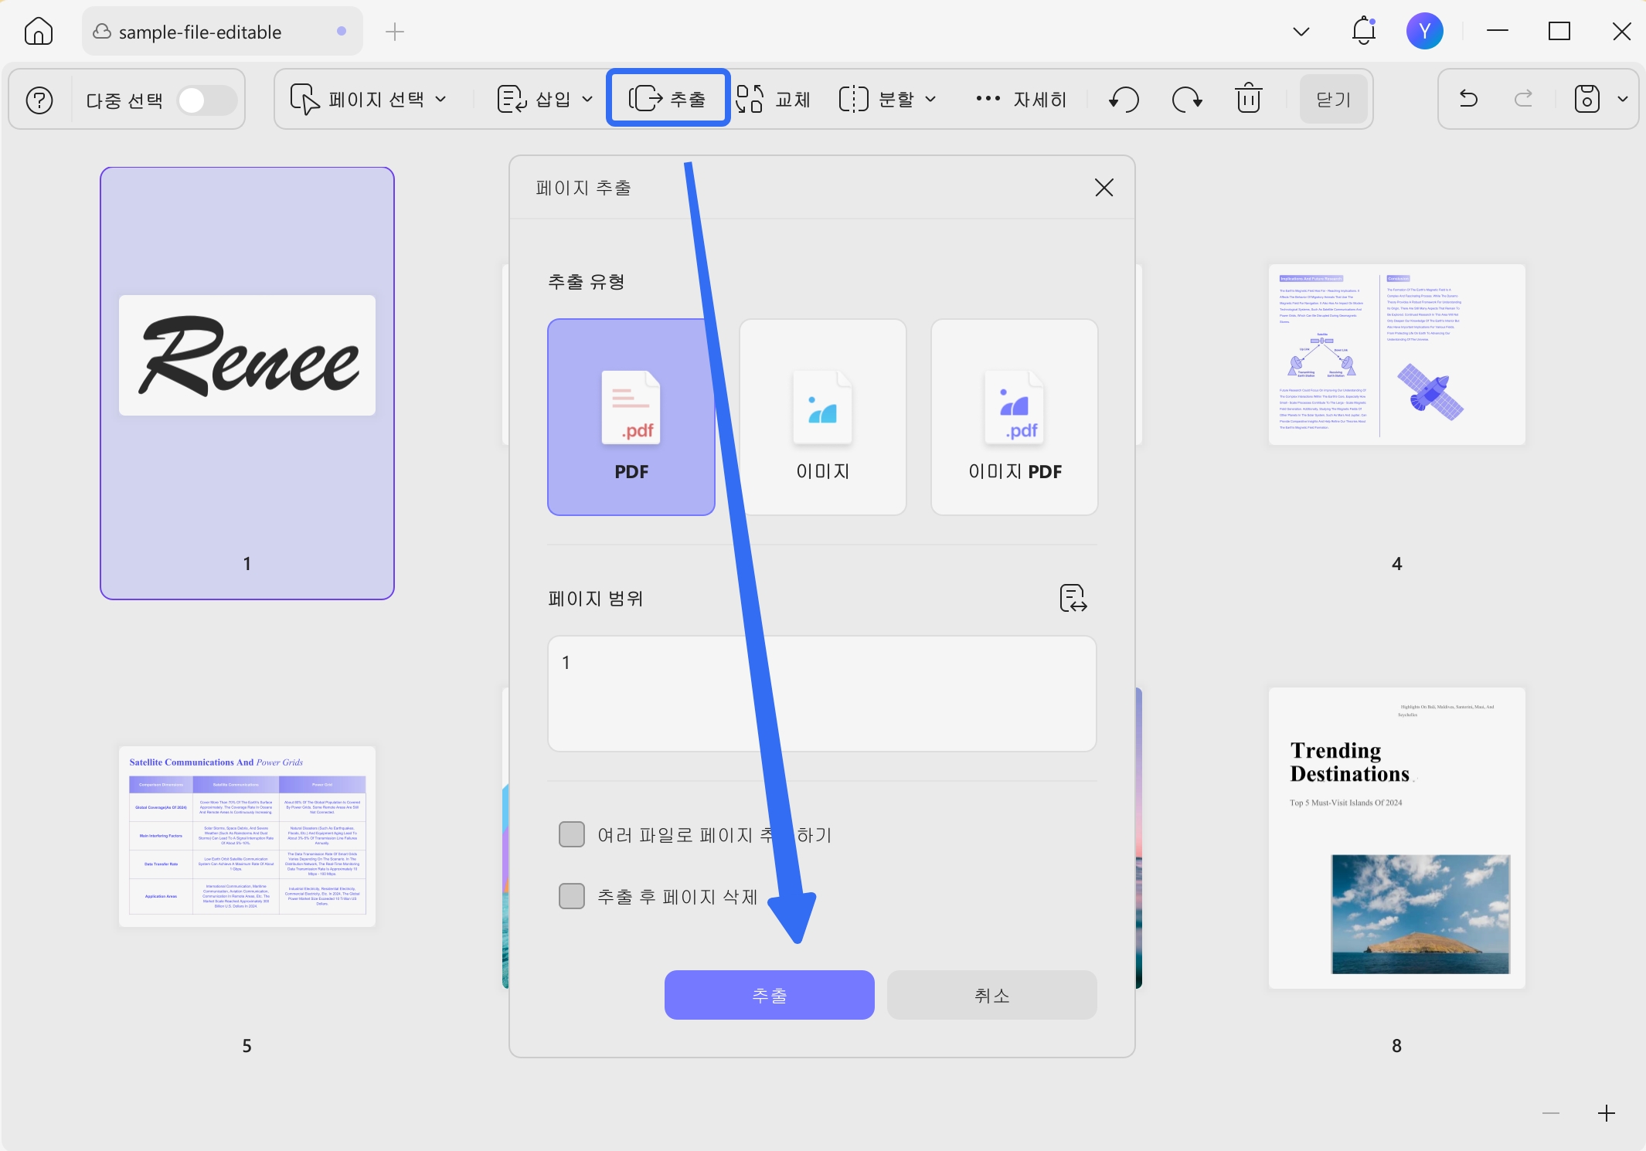Focus the 페이지 범위 input field
The width and height of the screenshot is (1646, 1151).
[x=822, y=694]
